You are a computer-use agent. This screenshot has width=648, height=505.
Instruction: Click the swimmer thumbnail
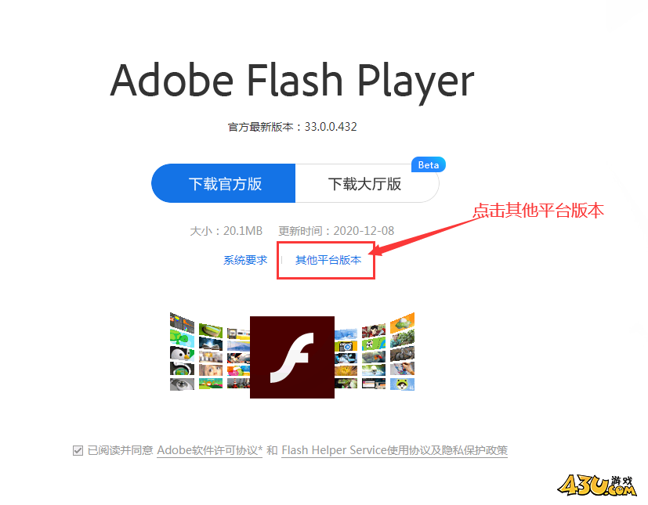coord(374,370)
